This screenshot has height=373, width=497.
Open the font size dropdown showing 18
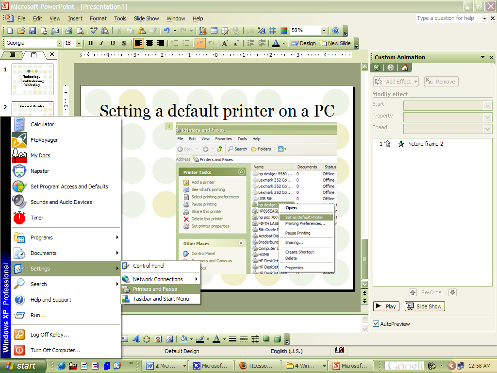[x=79, y=43]
